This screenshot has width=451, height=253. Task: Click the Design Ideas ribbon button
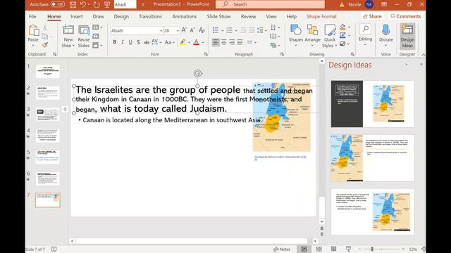pos(407,37)
